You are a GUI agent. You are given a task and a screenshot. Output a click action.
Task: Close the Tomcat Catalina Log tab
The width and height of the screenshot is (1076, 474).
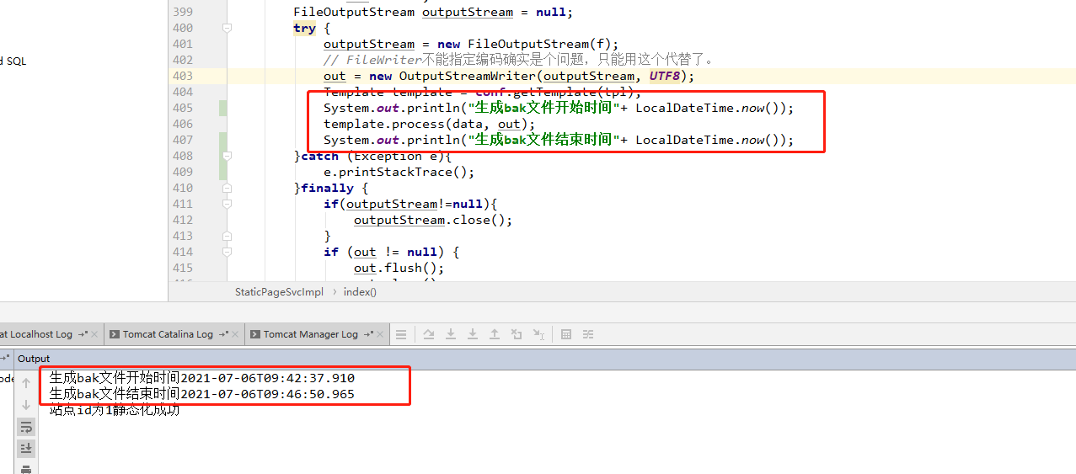235,334
